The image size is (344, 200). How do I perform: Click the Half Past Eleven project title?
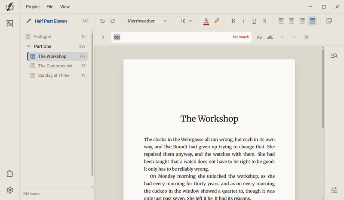51,21
